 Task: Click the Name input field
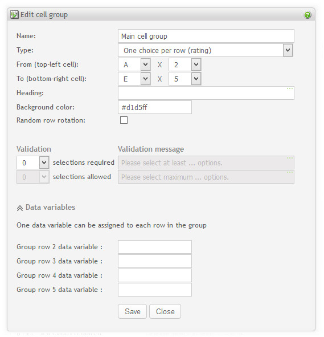(206, 36)
